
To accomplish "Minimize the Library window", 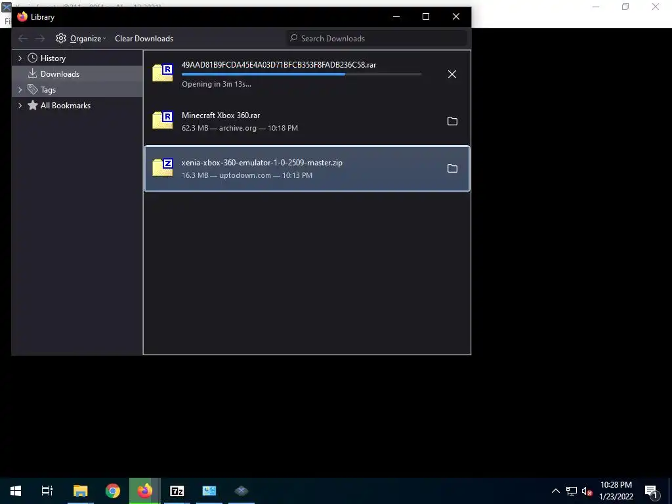I will click(396, 16).
